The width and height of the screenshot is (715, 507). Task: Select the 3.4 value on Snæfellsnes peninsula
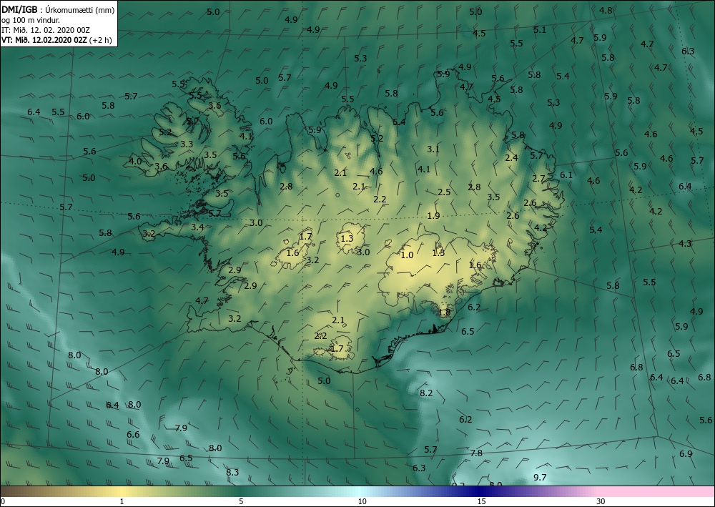pyautogui.click(x=197, y=227)
